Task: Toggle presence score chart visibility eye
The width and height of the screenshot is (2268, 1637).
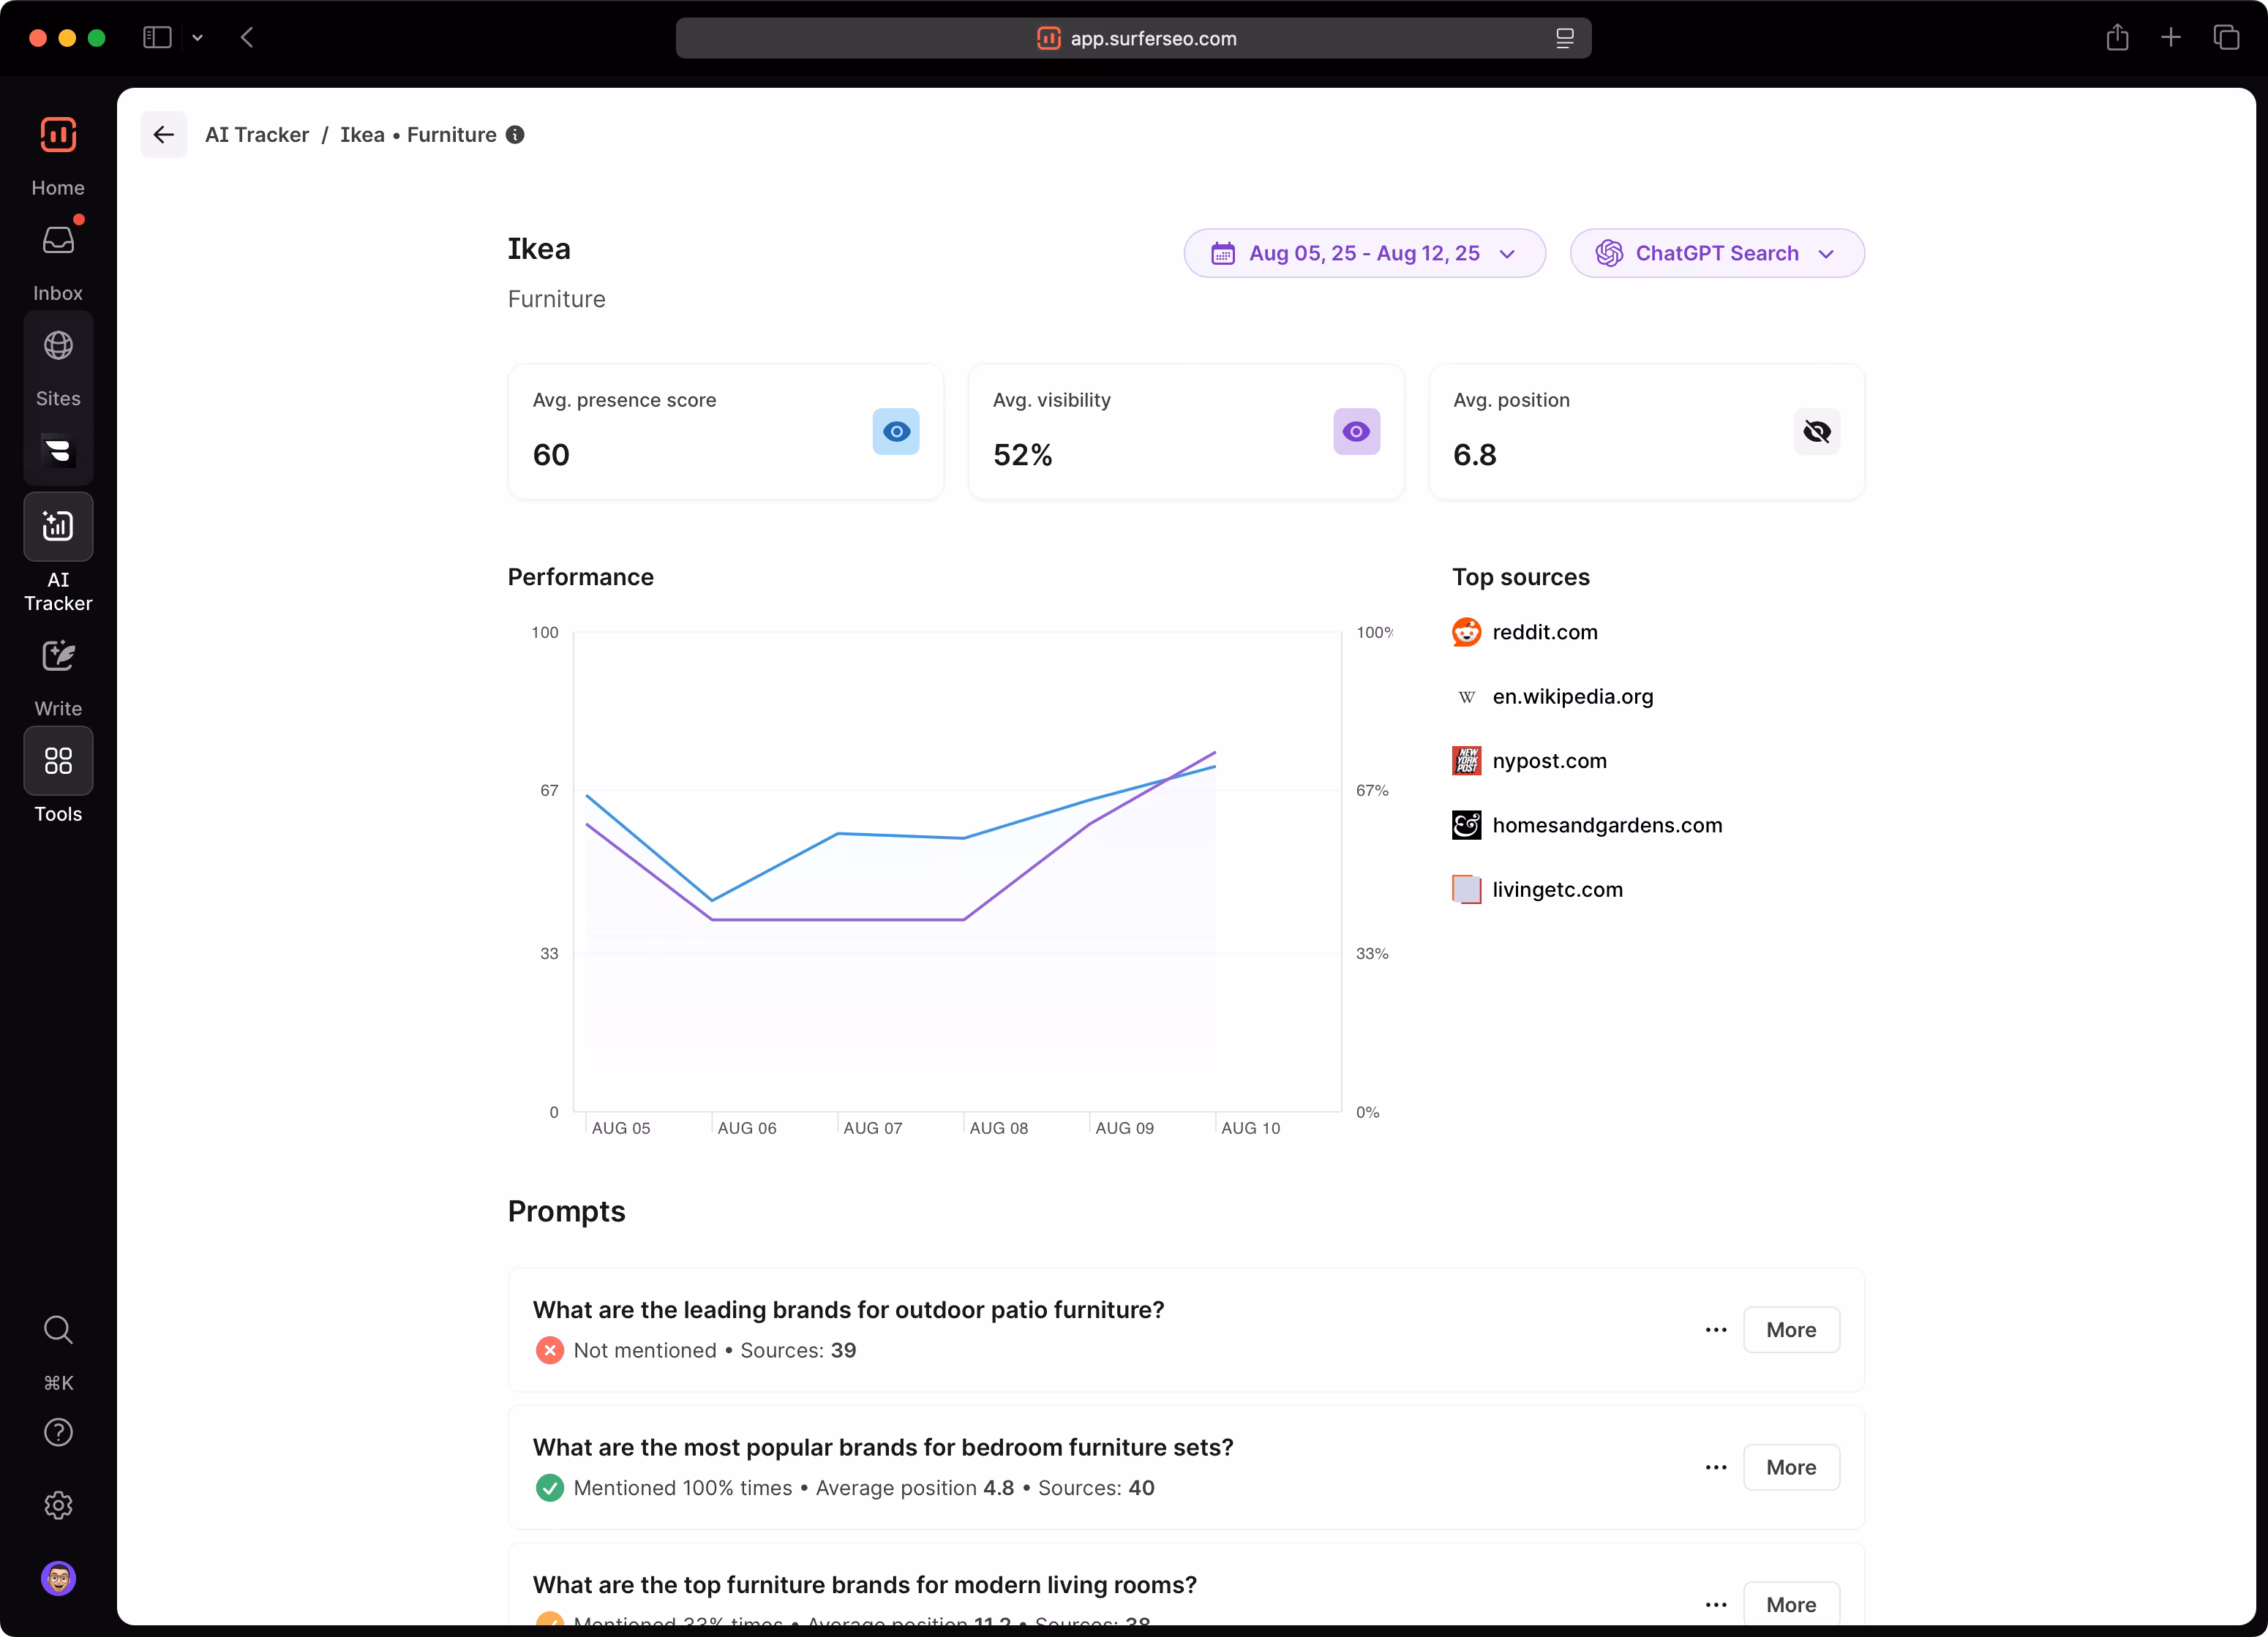Action: [895, 432]
